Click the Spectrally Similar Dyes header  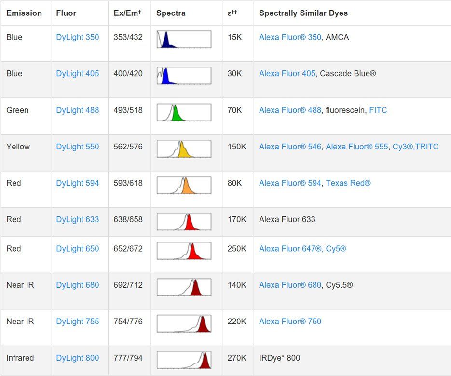[x=303, y=13]
